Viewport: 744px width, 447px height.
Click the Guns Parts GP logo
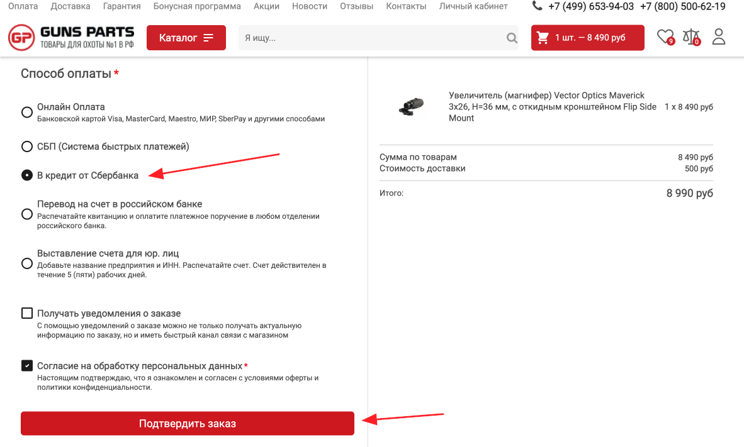point(71,38)
